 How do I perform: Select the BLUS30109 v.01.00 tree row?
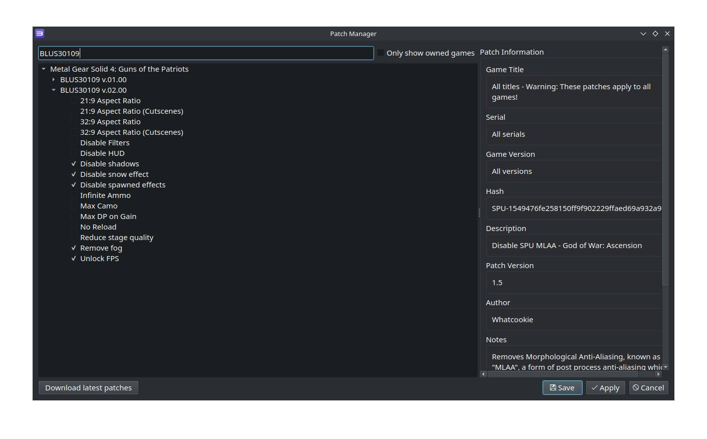pyautogui.click(x=93, y=80)
